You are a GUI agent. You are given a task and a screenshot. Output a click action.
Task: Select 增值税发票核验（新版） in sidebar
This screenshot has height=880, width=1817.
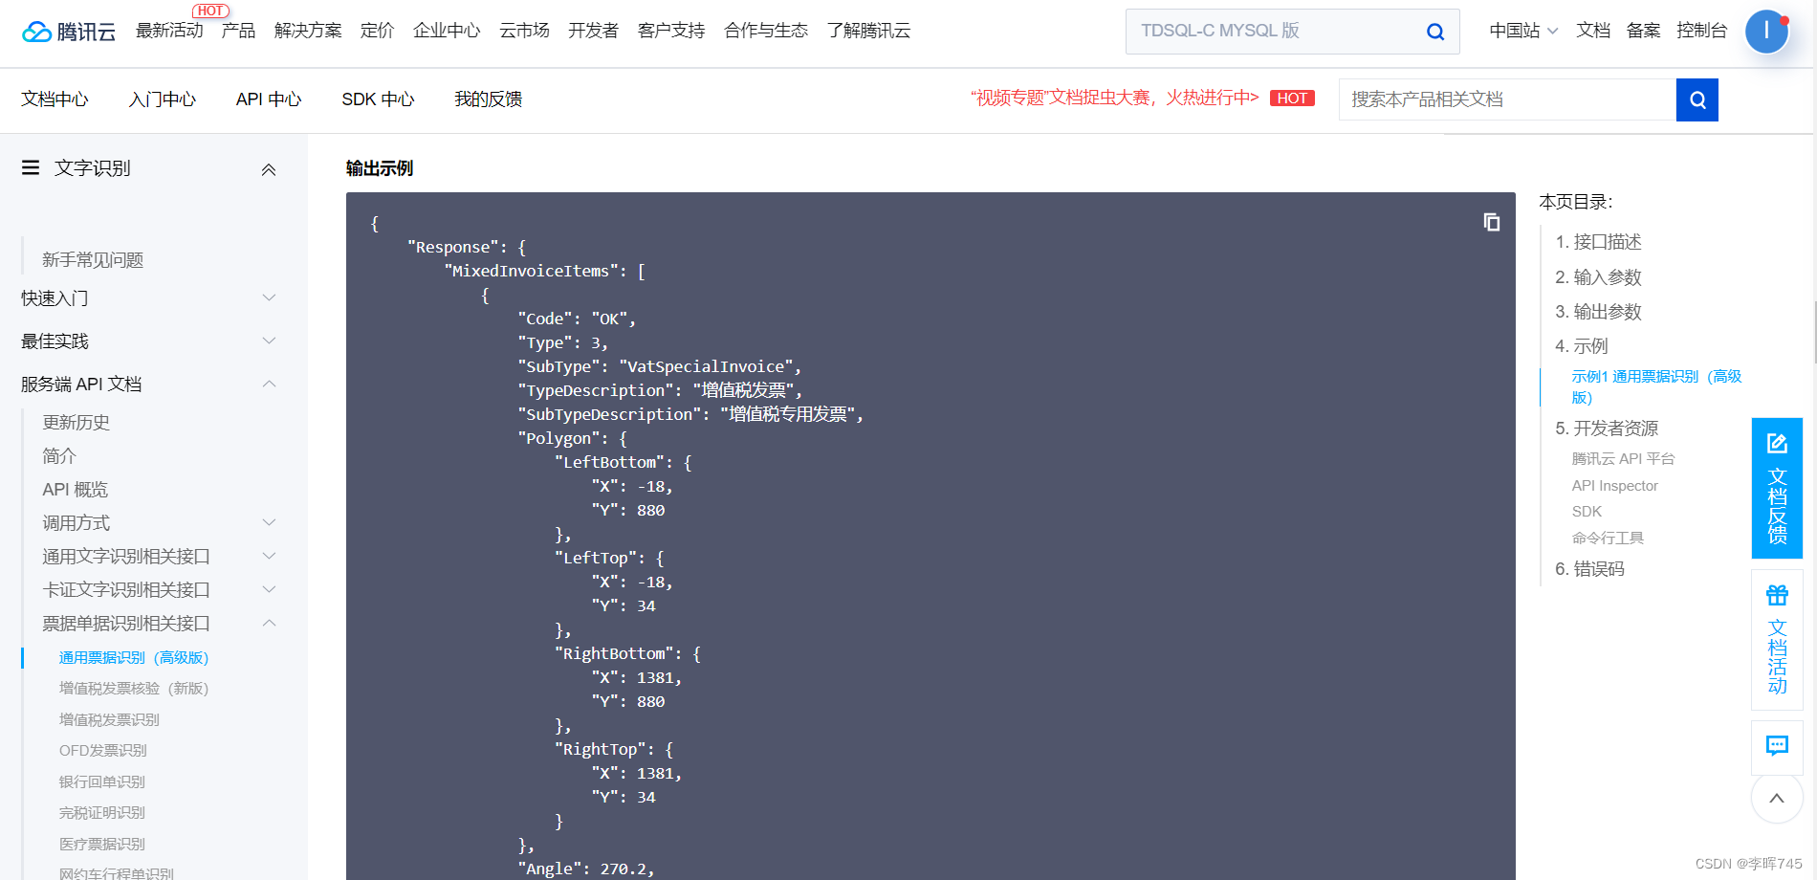[x=134, y=688]
